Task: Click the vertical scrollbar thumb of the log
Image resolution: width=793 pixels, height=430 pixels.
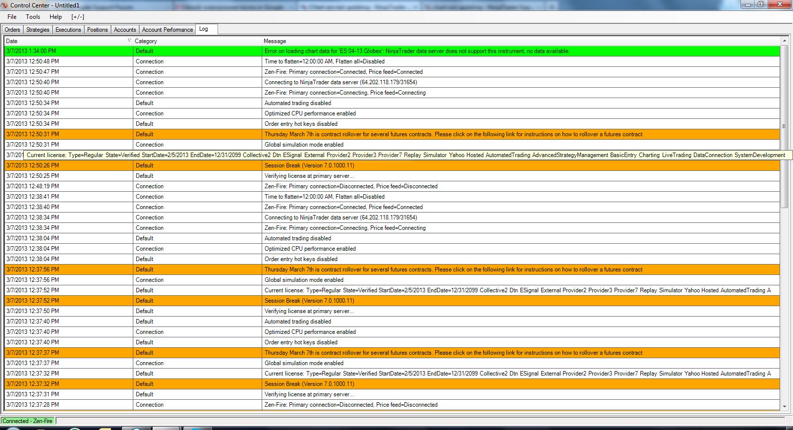Action: click(x=784, y=126)
